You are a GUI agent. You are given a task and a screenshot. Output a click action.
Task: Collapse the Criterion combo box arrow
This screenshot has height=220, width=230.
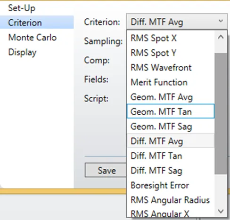[x=221, y=21]
